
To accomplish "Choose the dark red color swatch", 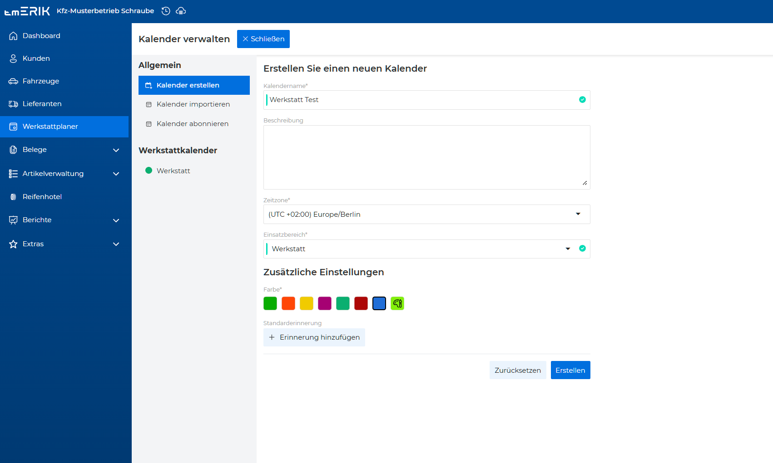I will 361,303.
